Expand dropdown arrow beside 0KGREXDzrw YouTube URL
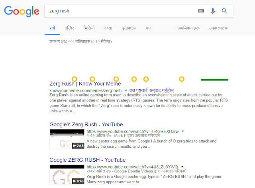 tap(183, 131)
